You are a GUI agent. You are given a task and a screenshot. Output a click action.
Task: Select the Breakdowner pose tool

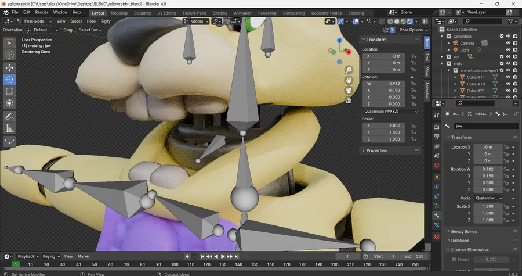[9, 141]
